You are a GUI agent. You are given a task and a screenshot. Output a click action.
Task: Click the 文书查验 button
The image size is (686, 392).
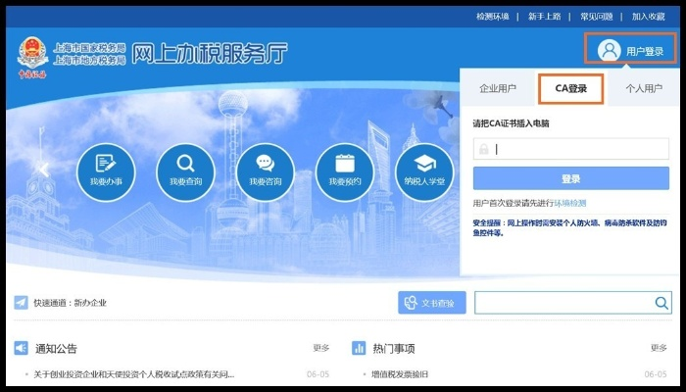click(x=432, y=303)
